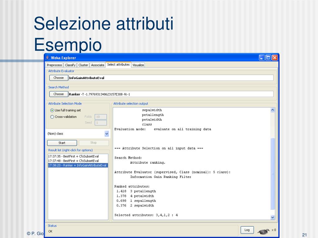Switch to the Classify tab
Image resolution: width=318 pixels, height=238 pixels.
point(70,65)
